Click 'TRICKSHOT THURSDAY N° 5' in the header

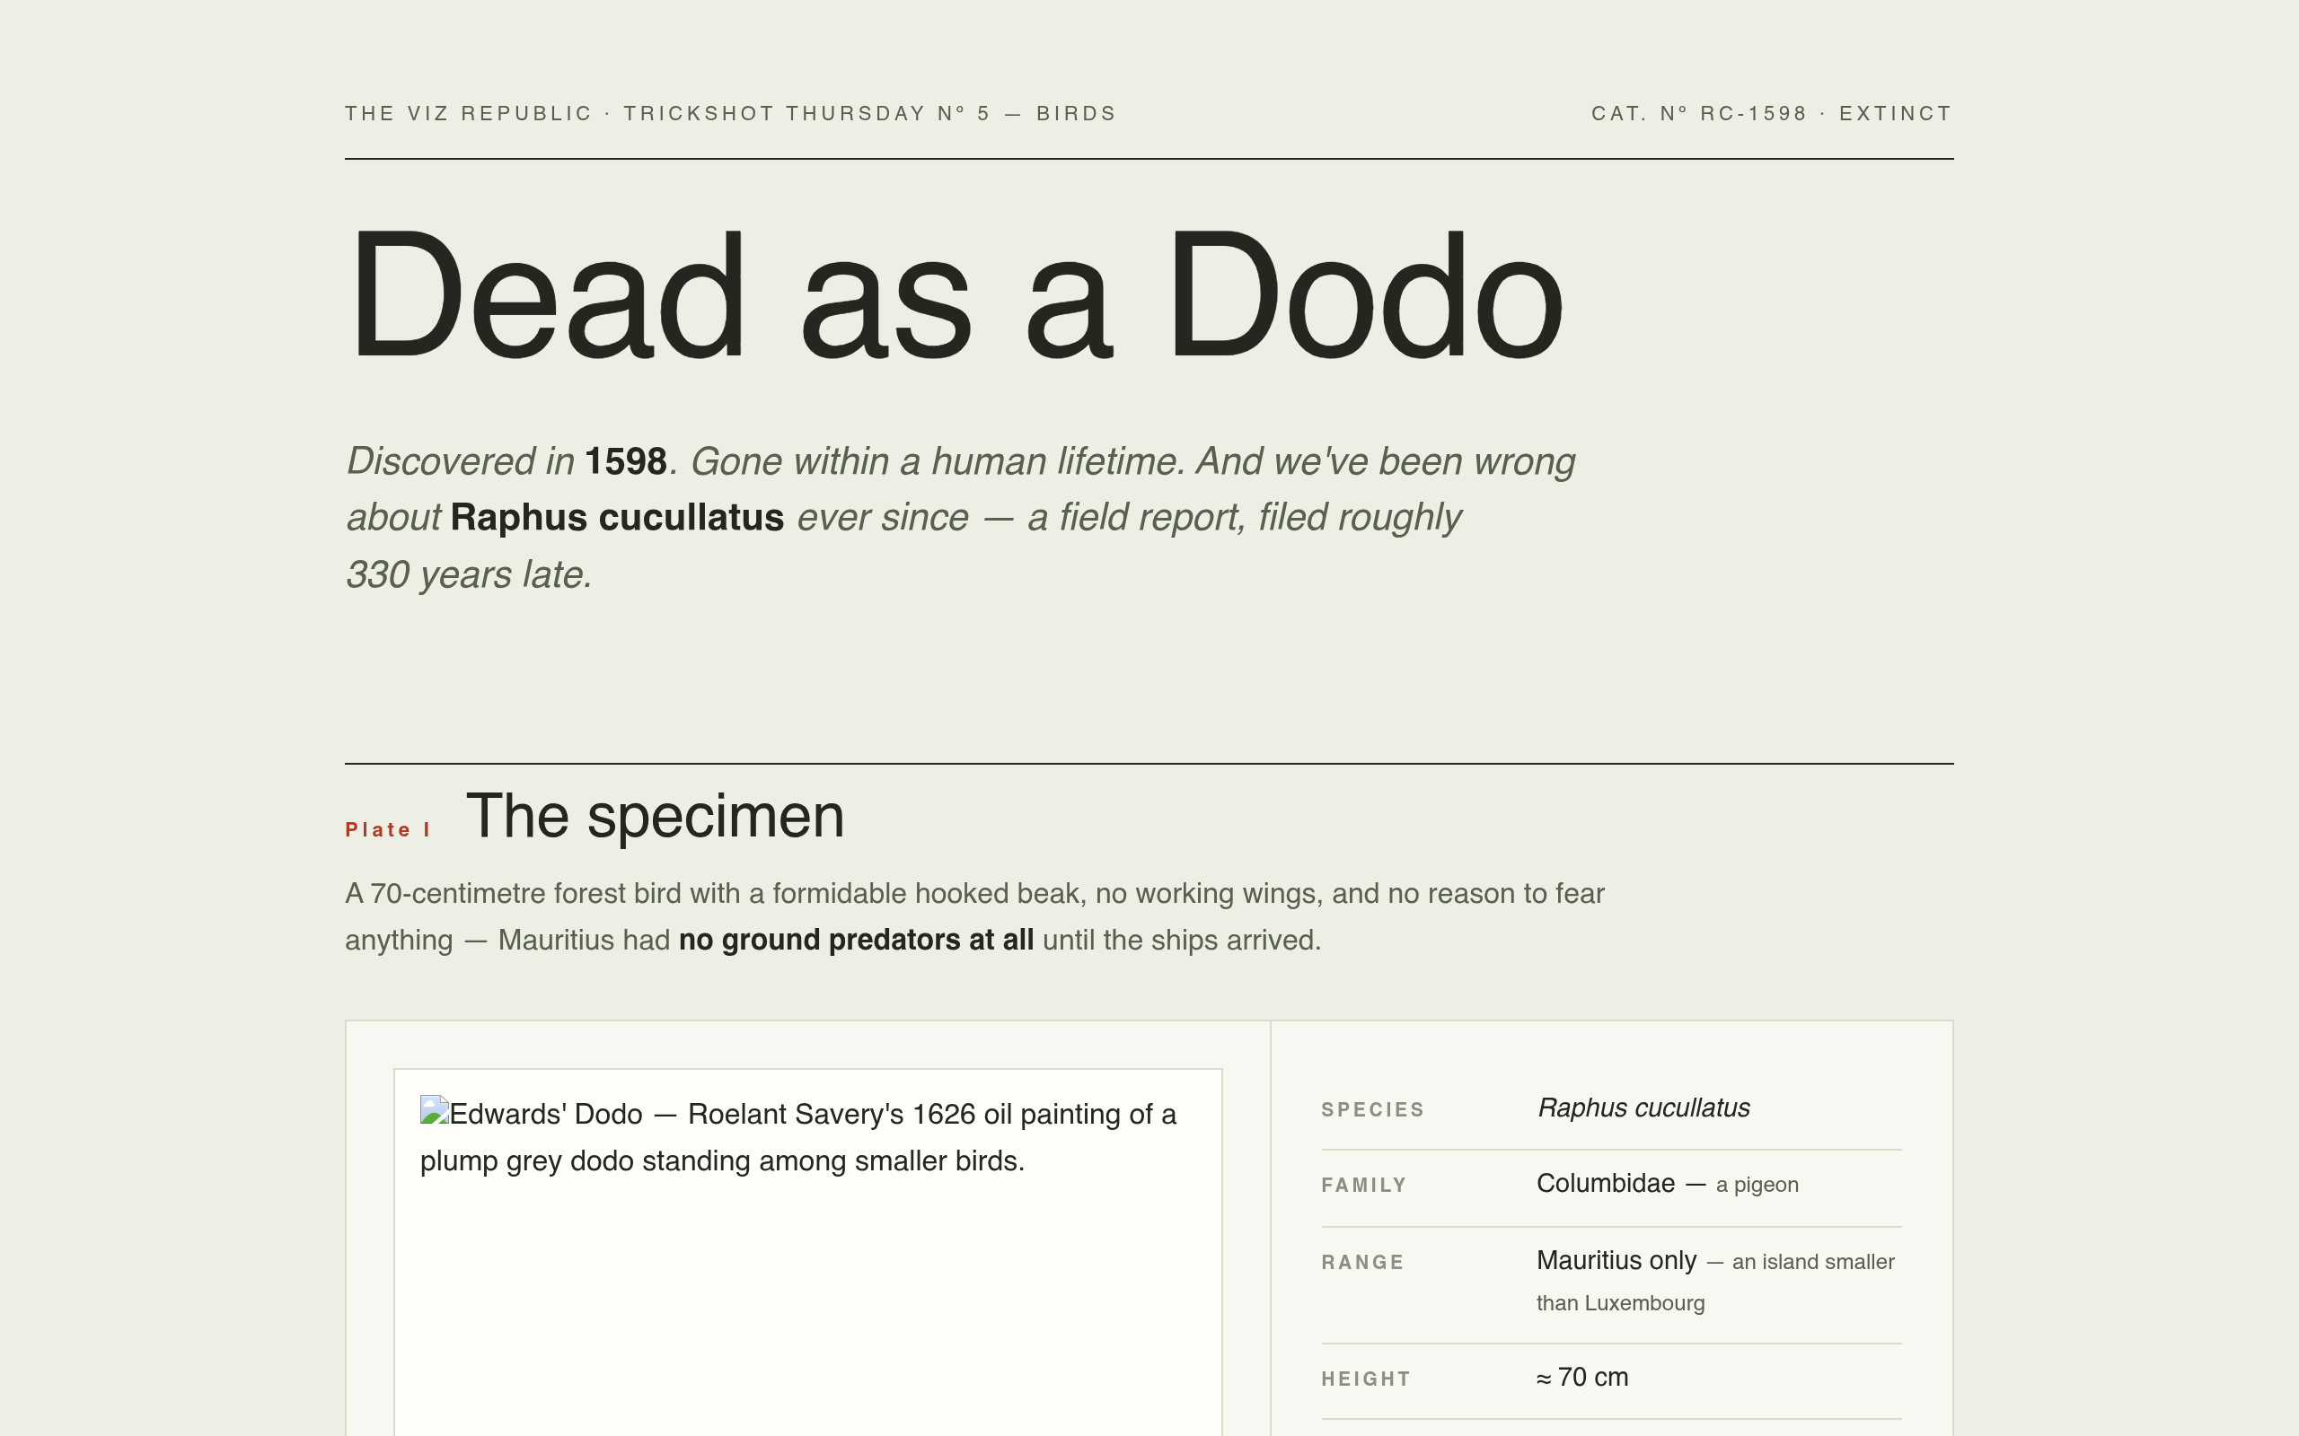coord(806,114)
